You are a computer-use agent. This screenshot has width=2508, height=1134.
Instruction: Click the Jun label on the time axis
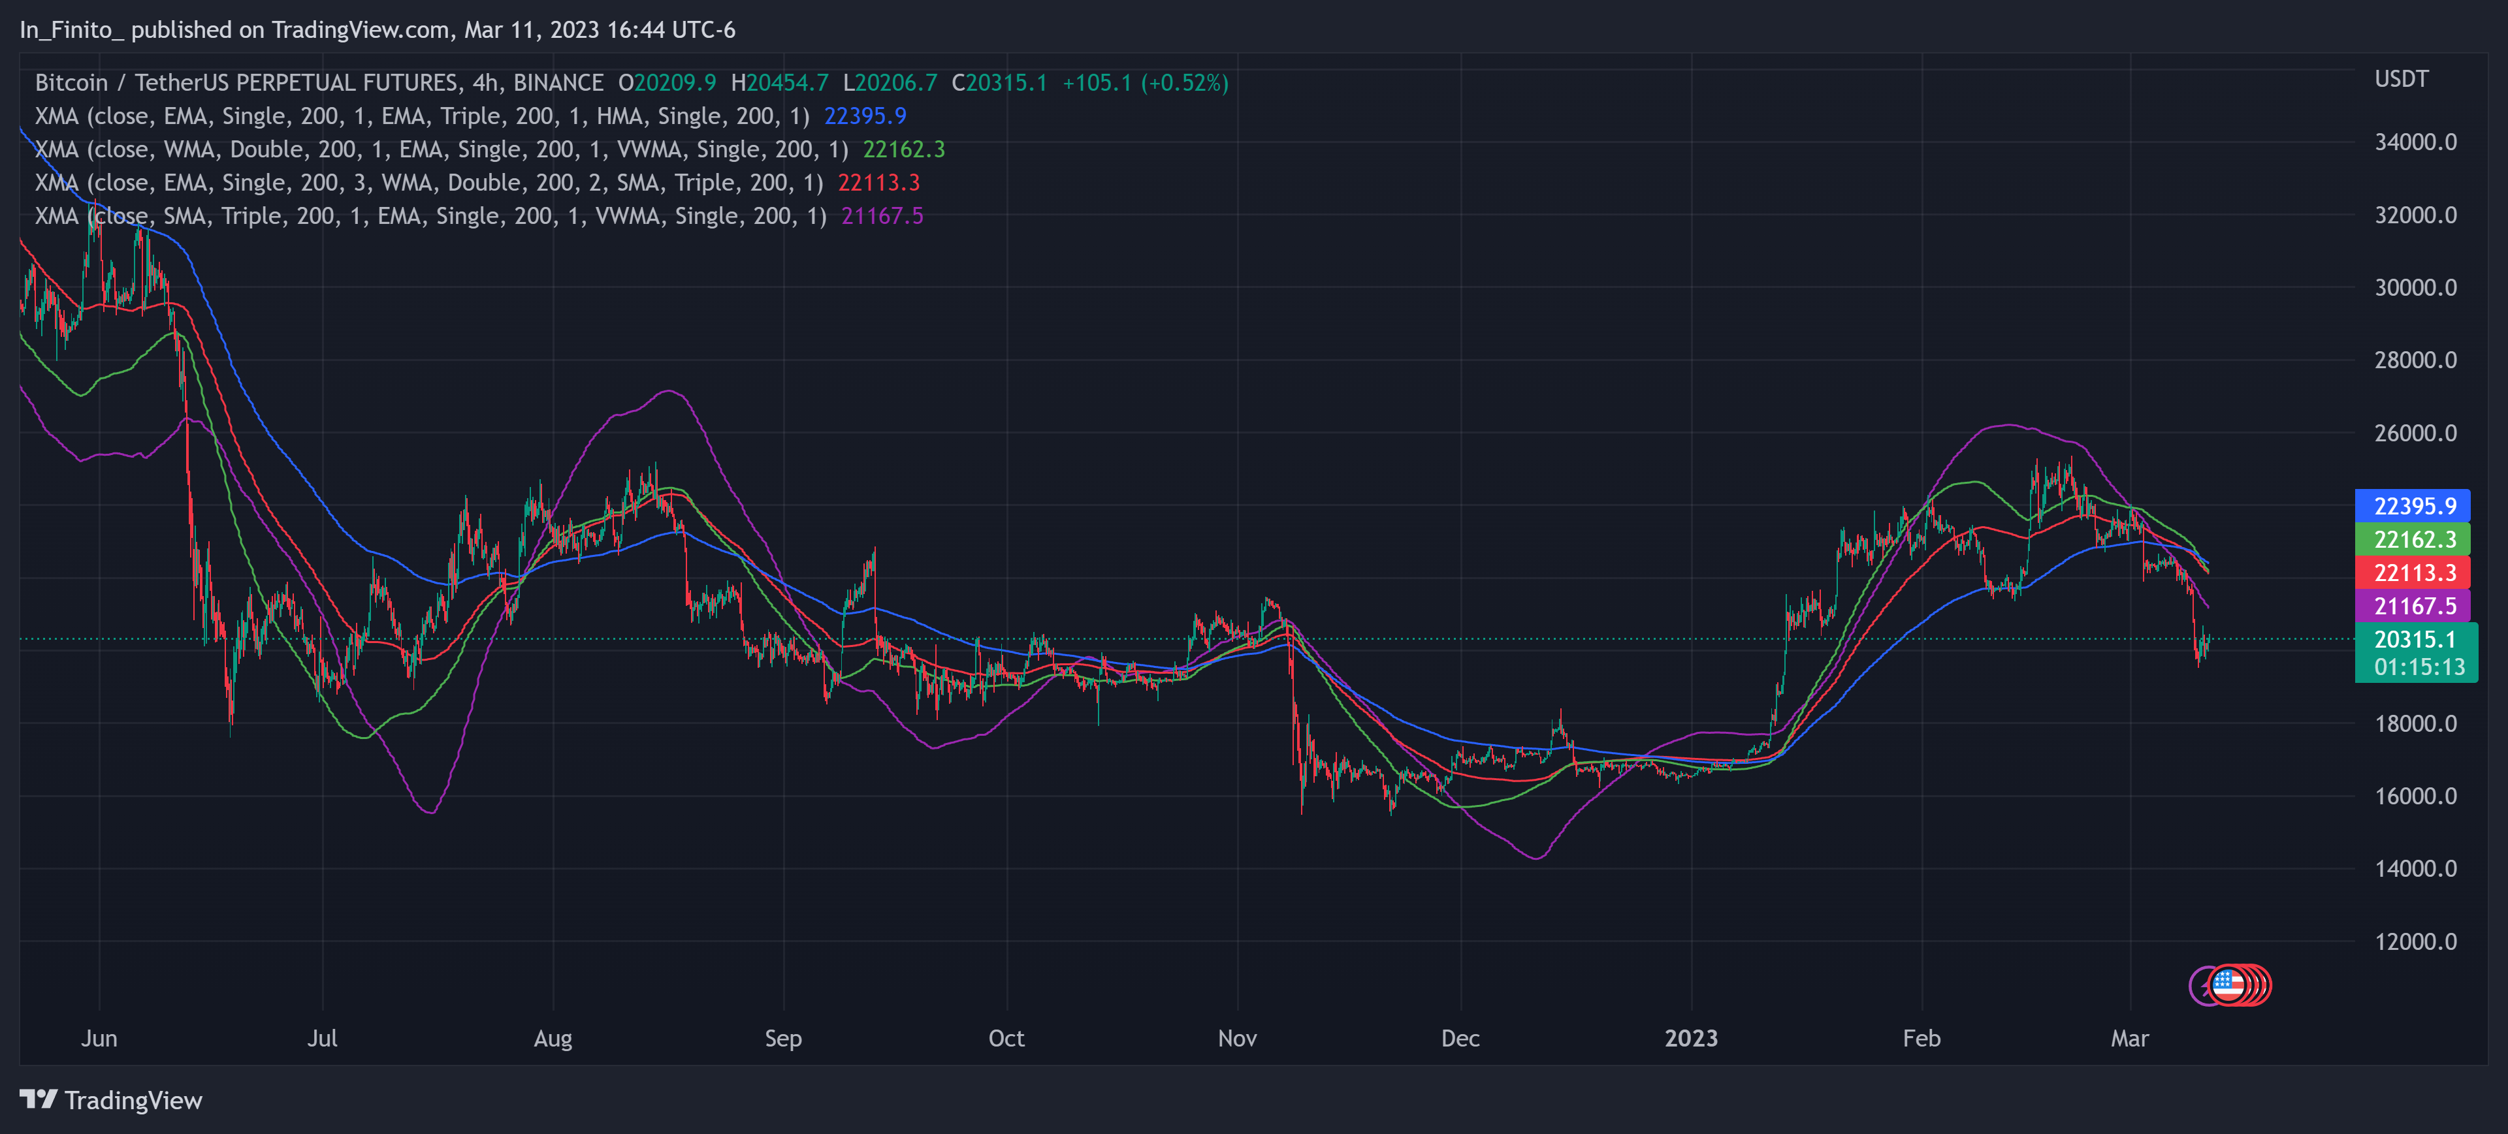point(99,1039)
